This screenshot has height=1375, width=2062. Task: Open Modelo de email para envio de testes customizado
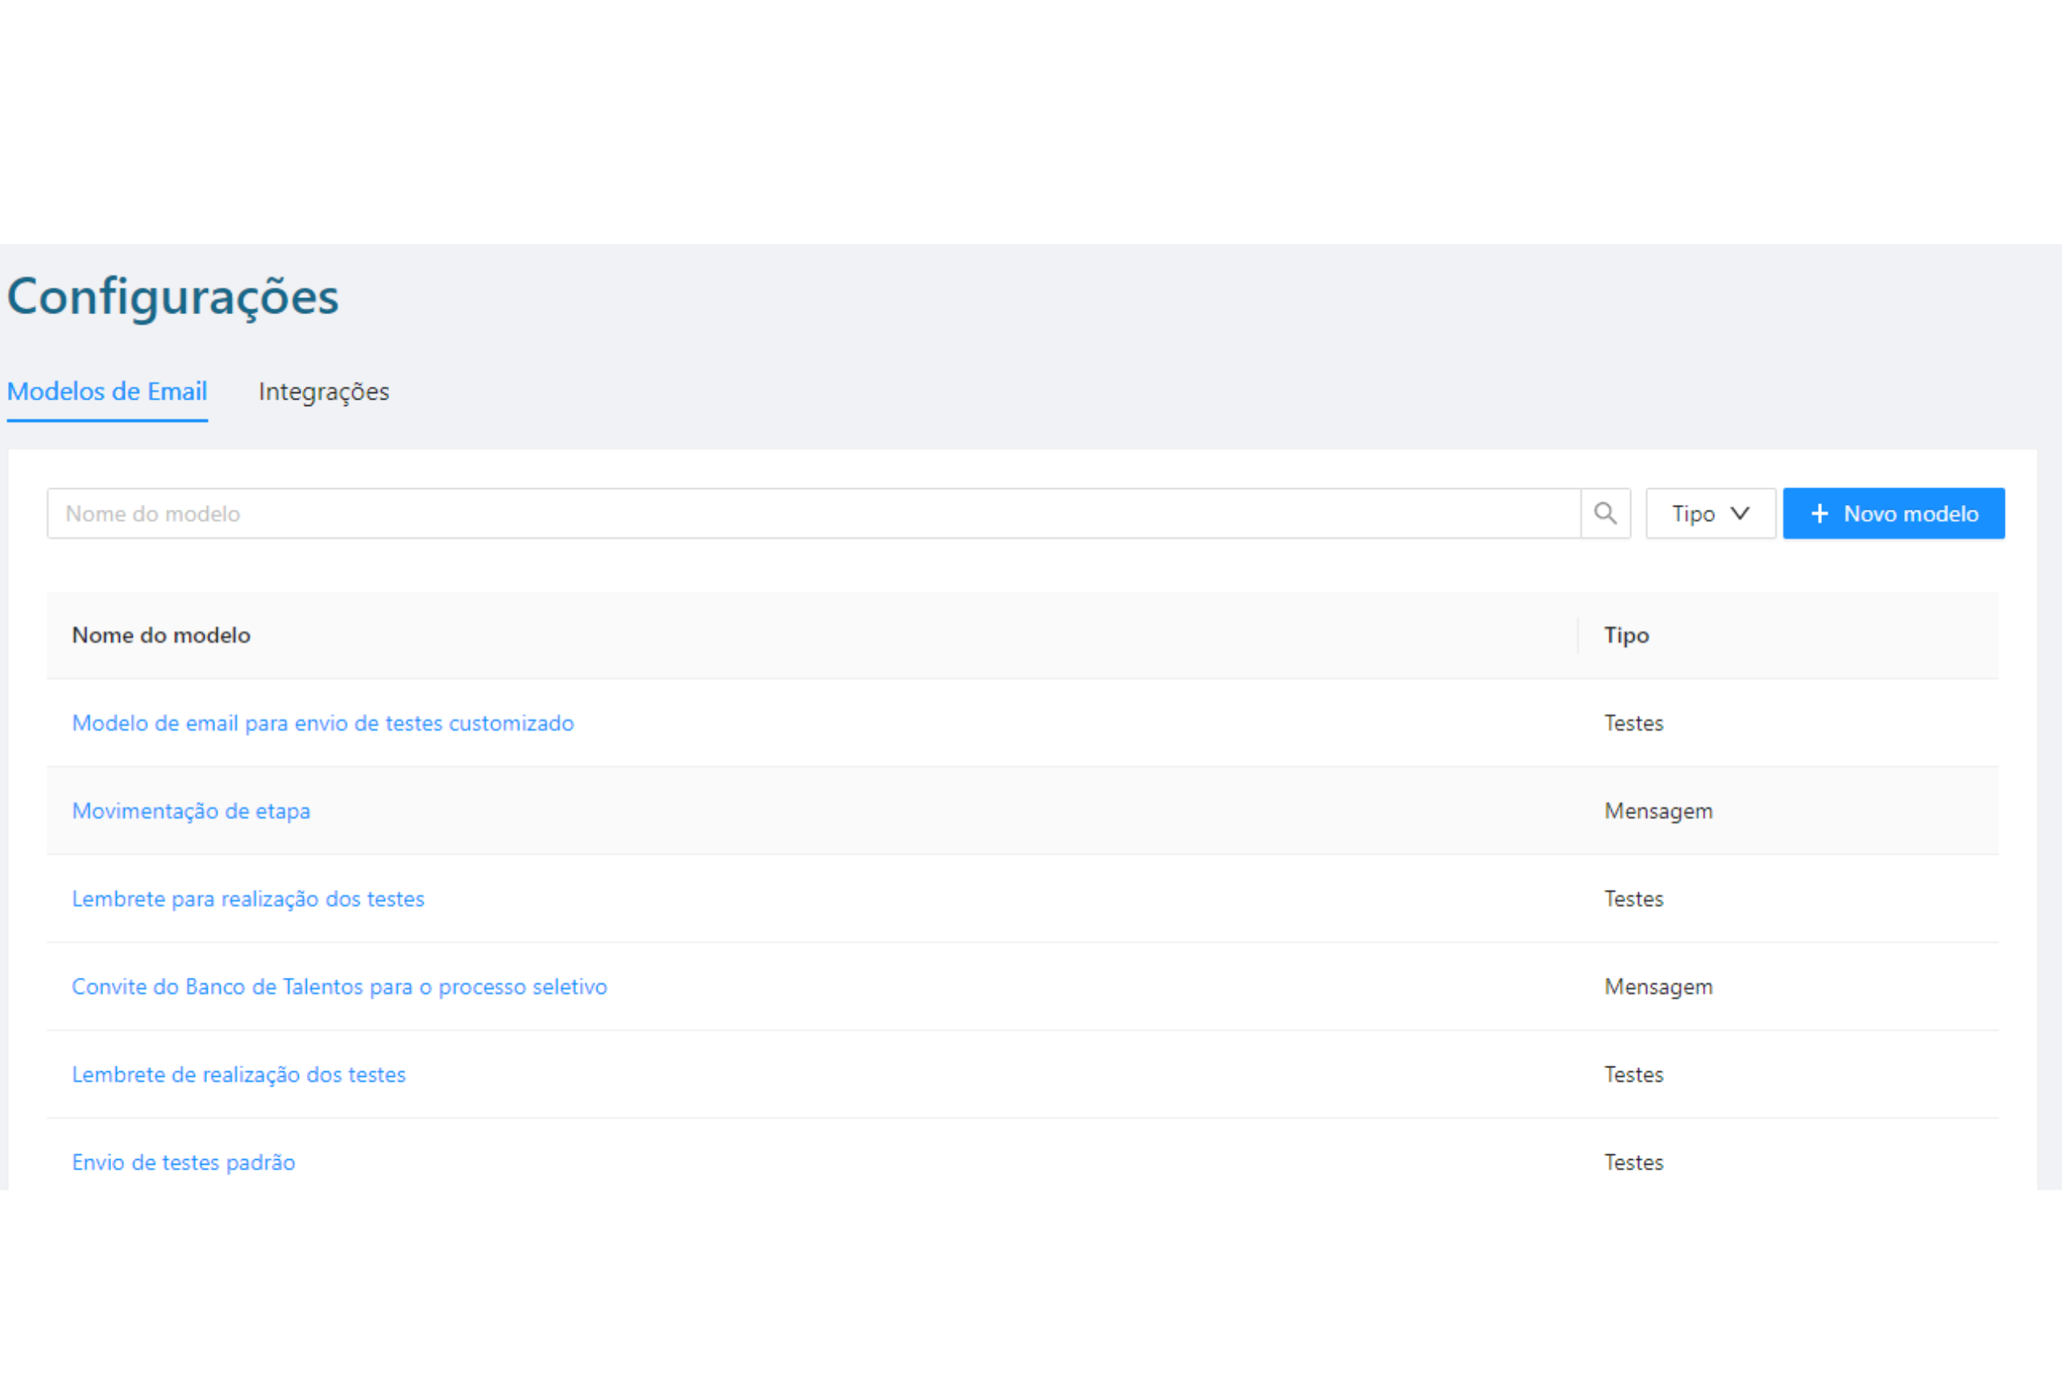[x=323, y=723]
